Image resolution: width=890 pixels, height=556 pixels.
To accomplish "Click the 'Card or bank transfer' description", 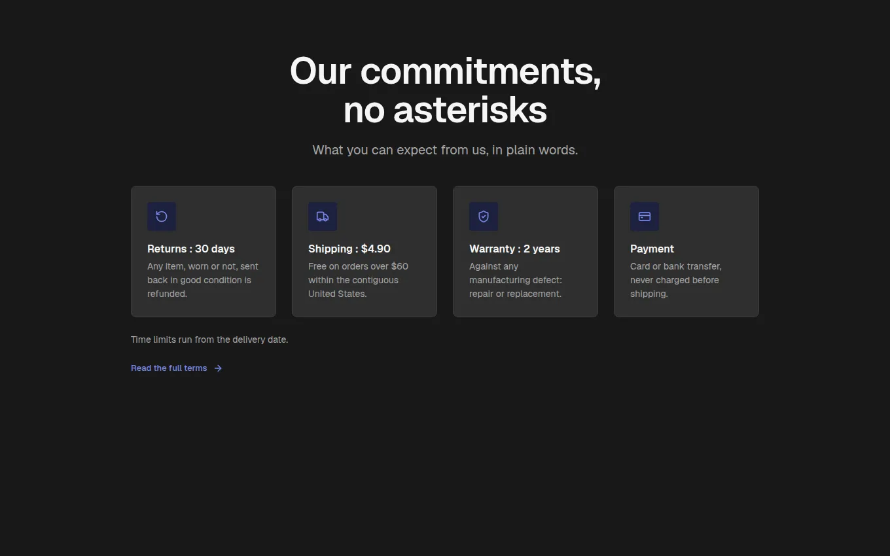I will [676, 280].
